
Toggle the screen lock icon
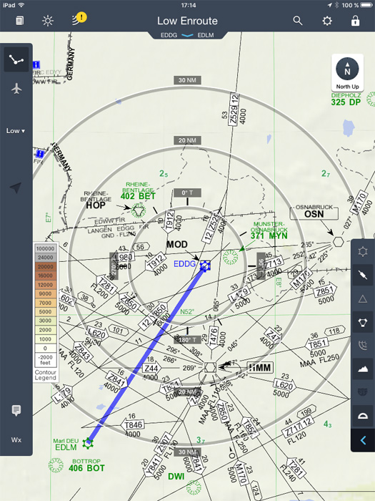click(355, 21)
